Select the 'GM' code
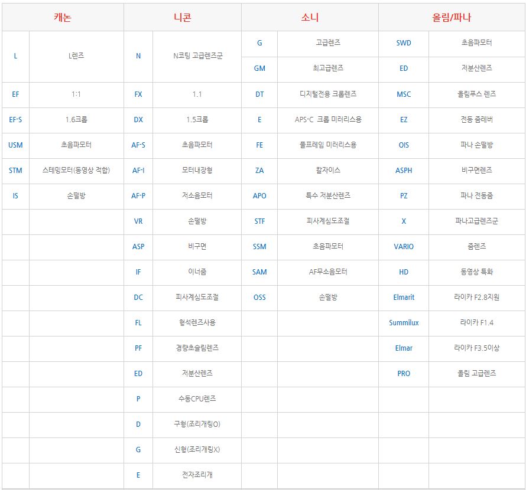The width and height of the screenshot is (526, 490). click(259, 68)
